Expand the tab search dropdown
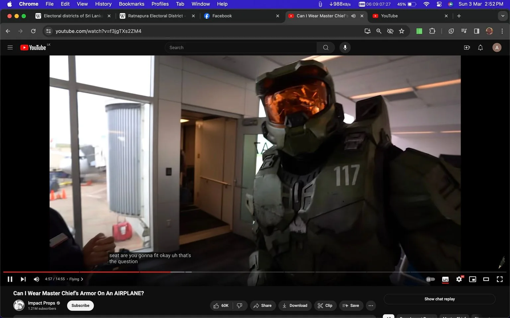The image size is (510, 318). coord(503,16)
